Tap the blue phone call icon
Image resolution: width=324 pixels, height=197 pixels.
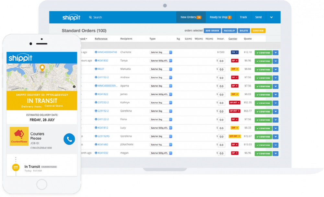click(x=69, y=139)
